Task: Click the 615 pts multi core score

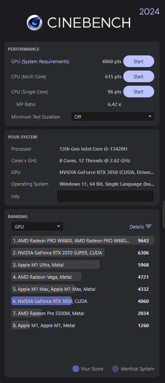Action: pyautogui.click(x=113, y=77)
